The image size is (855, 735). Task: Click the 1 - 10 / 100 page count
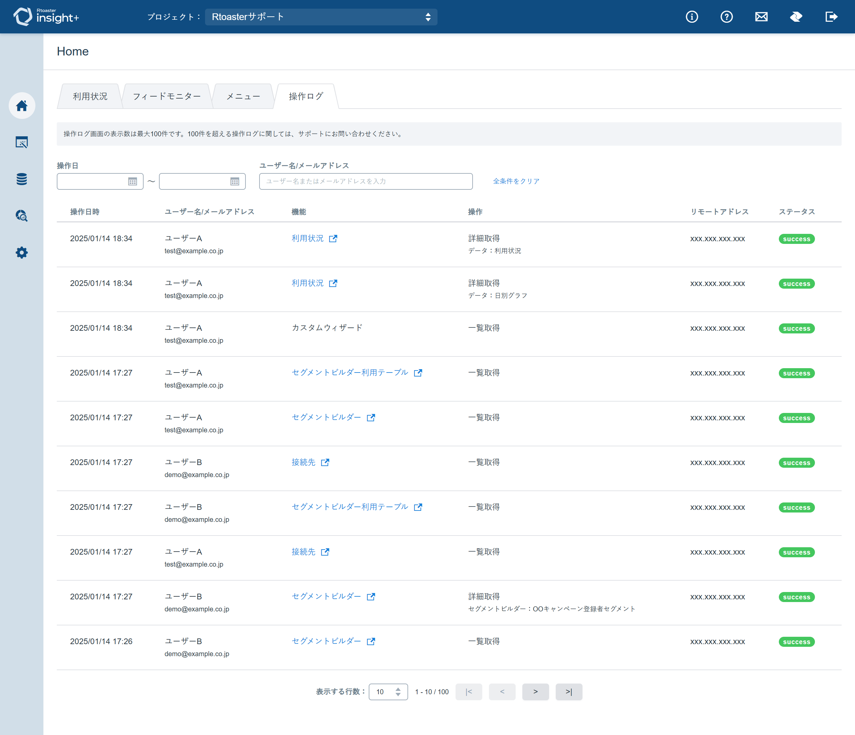[x=432, y=692]
